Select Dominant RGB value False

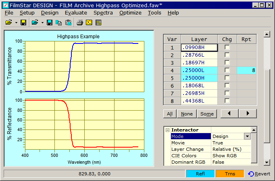(231, 162)
